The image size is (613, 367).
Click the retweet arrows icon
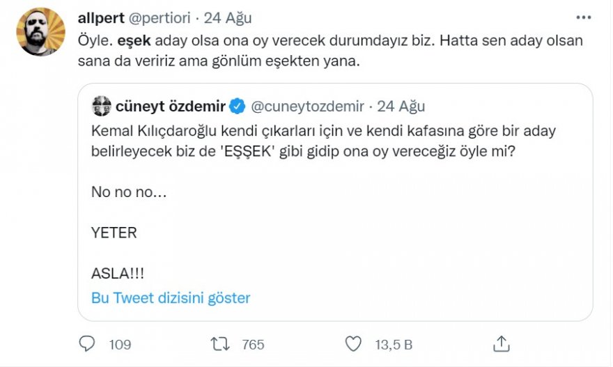click(220, 344)
